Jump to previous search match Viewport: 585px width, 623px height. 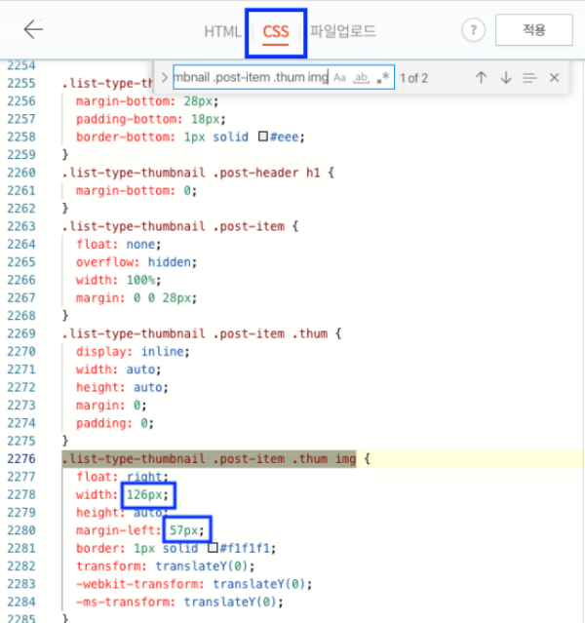point(482,77)
